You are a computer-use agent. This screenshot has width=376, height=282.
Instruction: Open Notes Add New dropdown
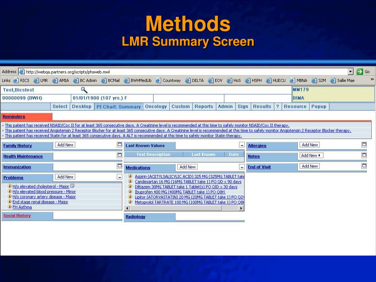(x=311, y=155)
